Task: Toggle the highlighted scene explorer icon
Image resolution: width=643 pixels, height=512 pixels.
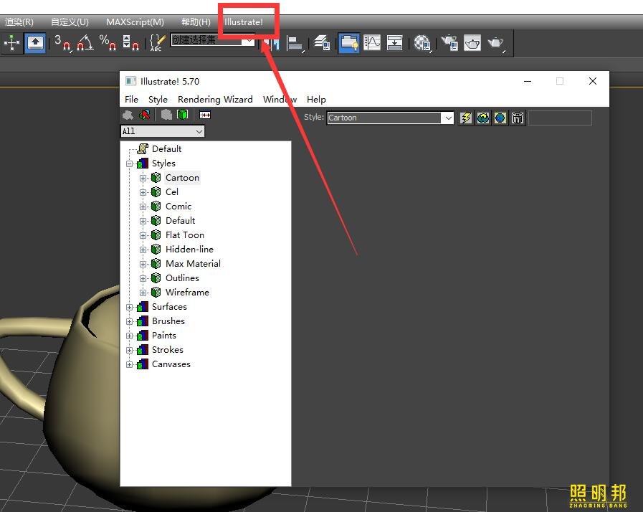Action: pyautogui.click(x=349, y=43)
